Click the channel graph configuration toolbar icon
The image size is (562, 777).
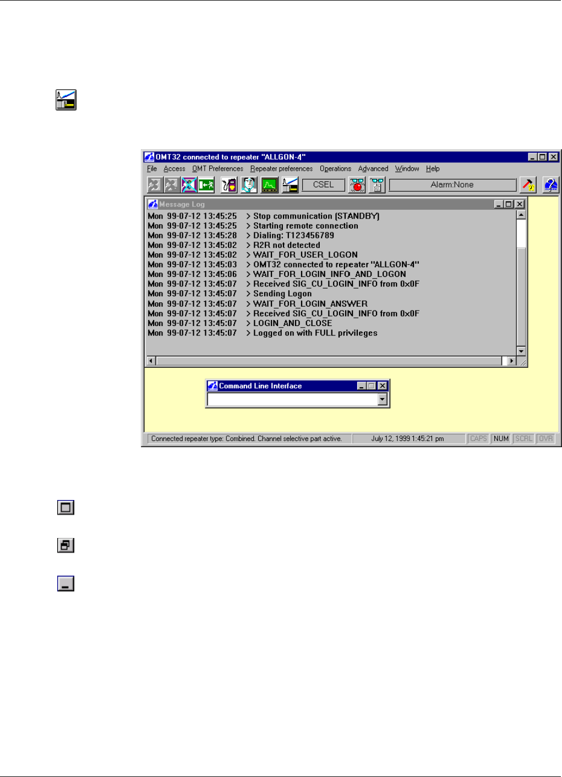pyautogui.click(x=290, y=185)
